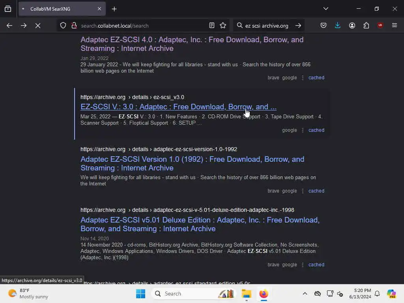Expand the list all tabs chevron

325,9
